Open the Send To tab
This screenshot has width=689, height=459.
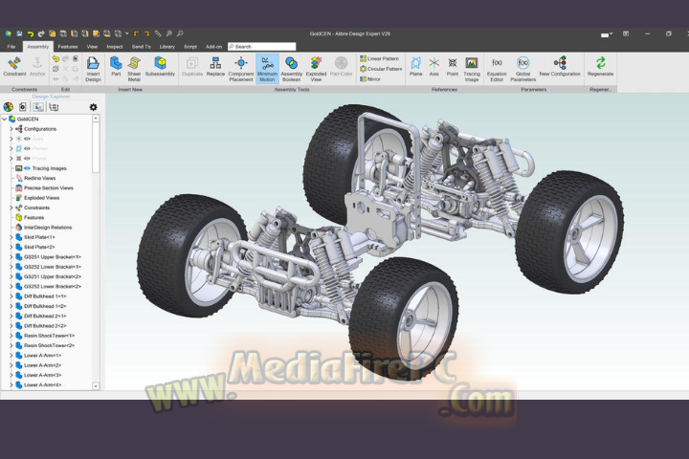pos(141,47)
